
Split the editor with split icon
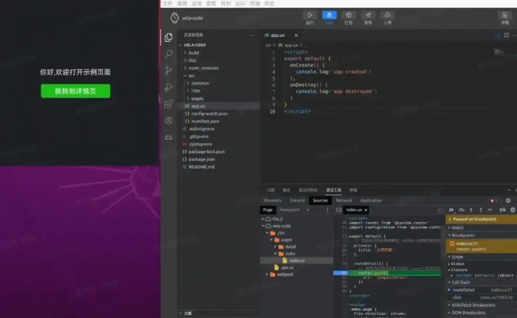tap(506, 35)
